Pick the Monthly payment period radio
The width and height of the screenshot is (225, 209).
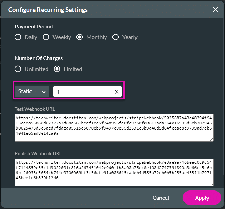[x=80, y=37]
